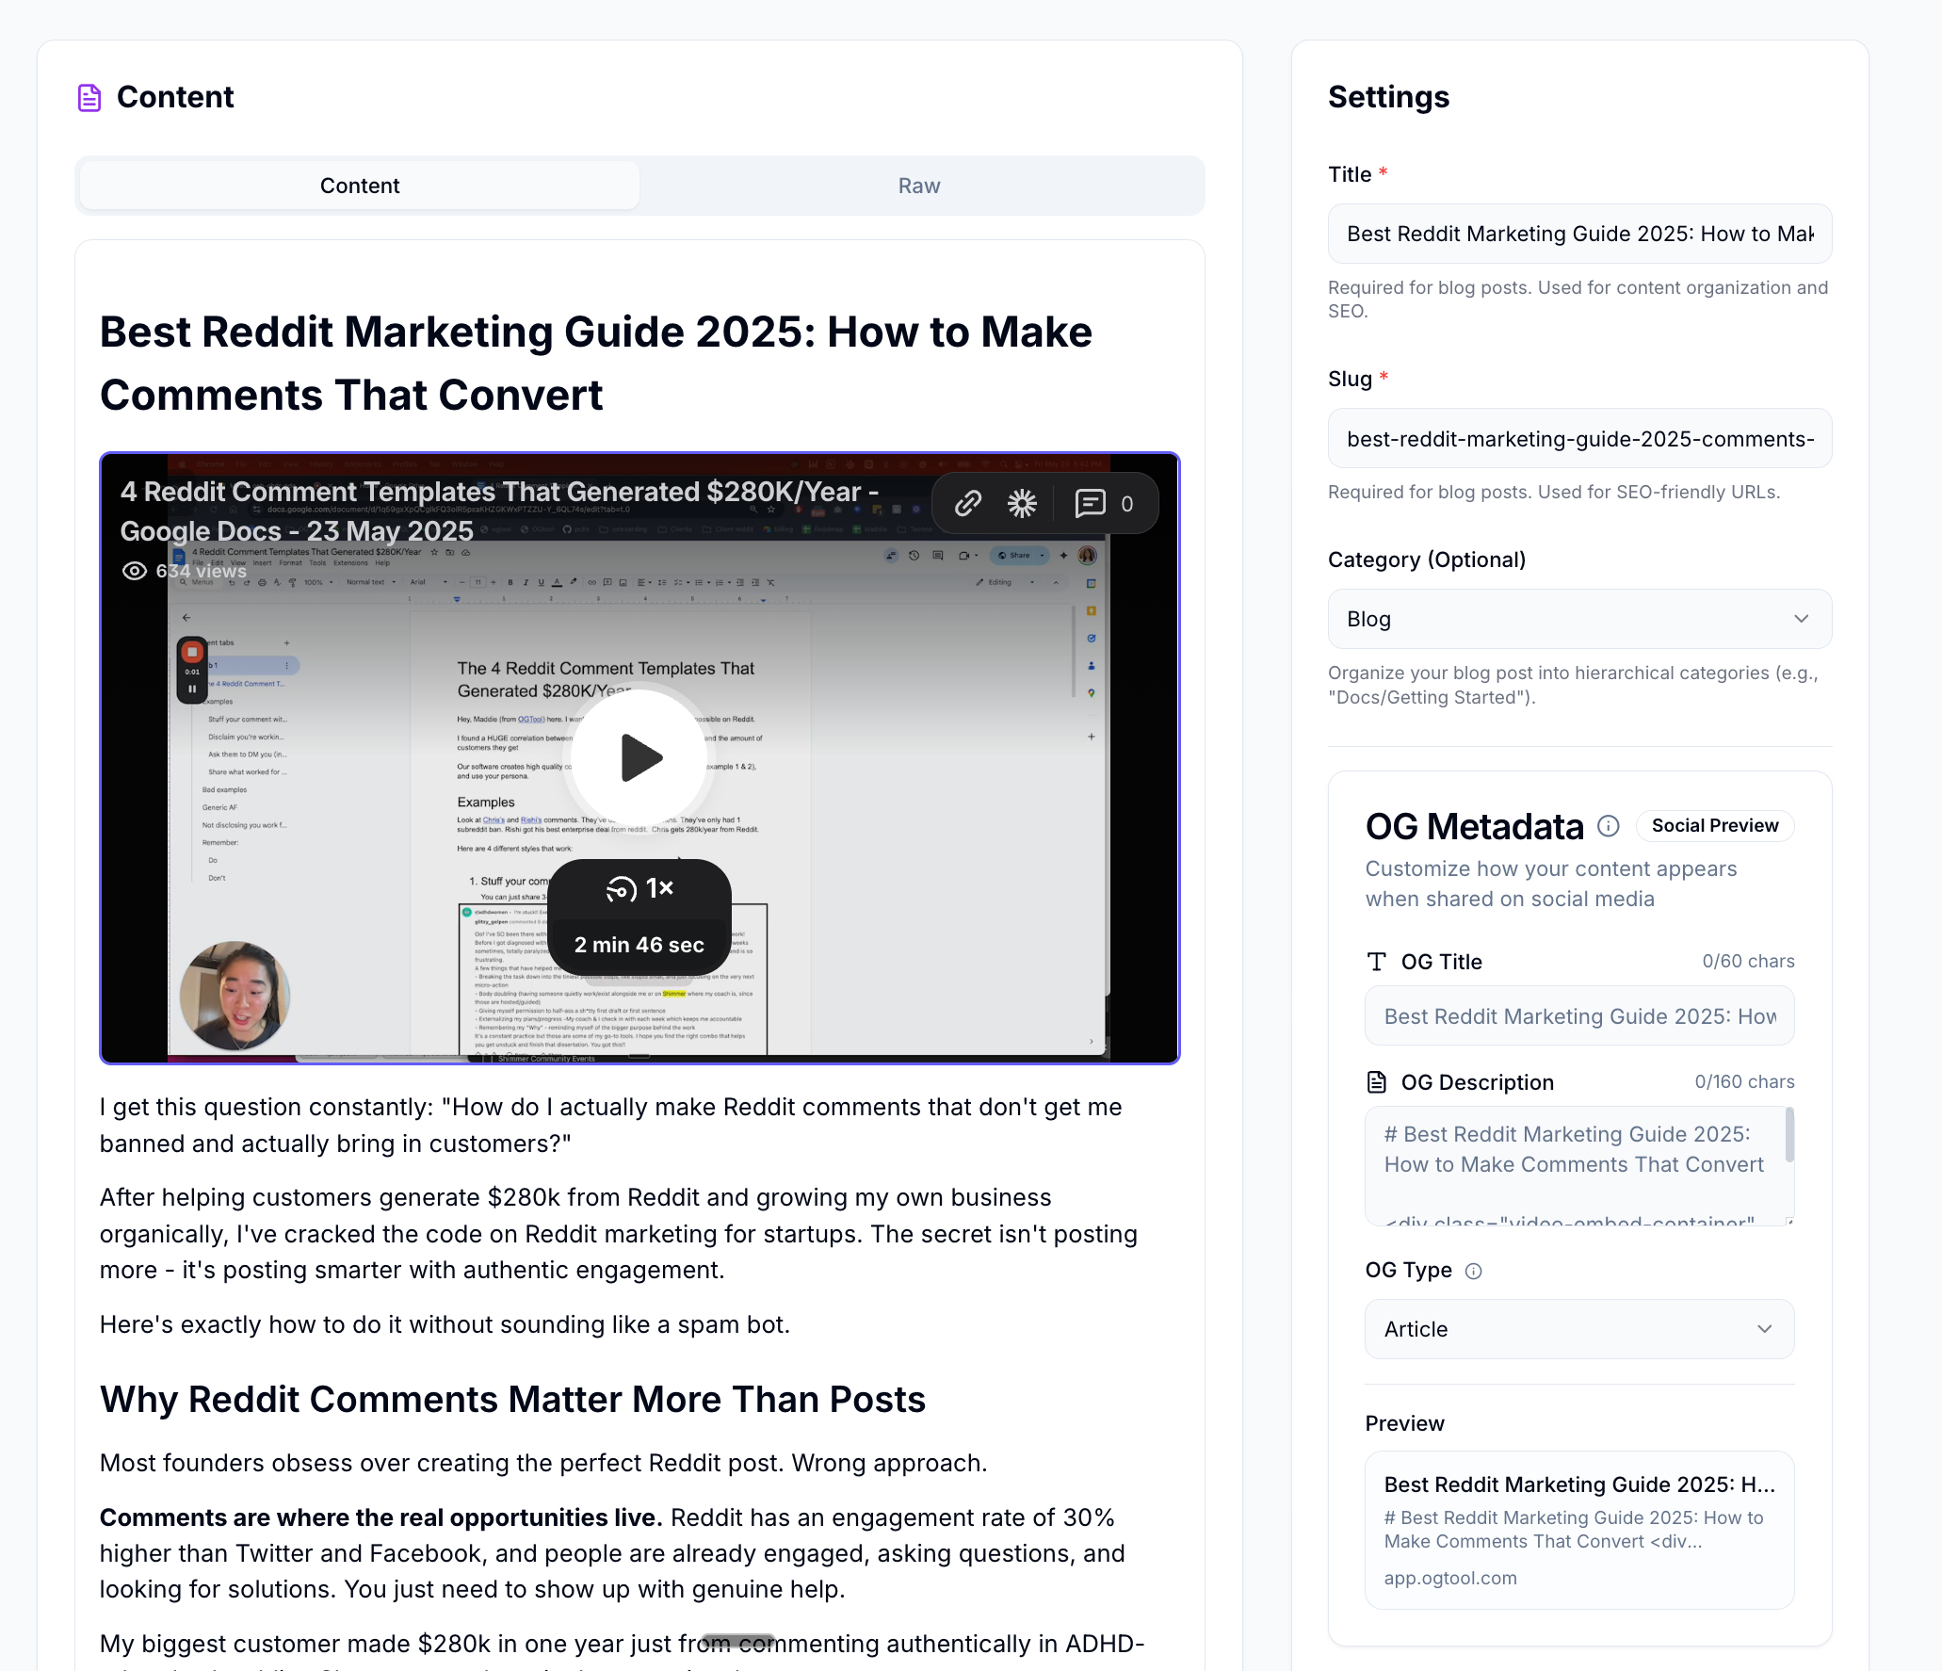Click the Social Preview badge button

[1714, 826]
